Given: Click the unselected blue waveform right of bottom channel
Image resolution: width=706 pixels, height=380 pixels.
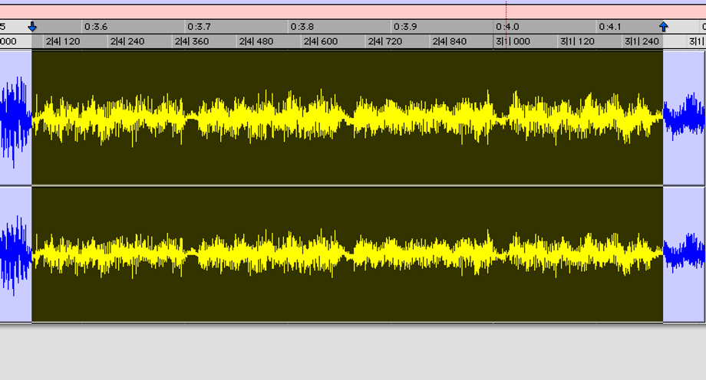Looking at the screenshot, I should (683, 253).
